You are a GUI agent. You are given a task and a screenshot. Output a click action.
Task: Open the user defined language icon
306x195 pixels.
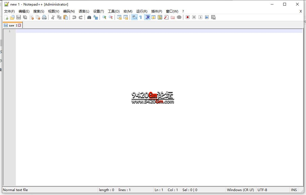154,17
